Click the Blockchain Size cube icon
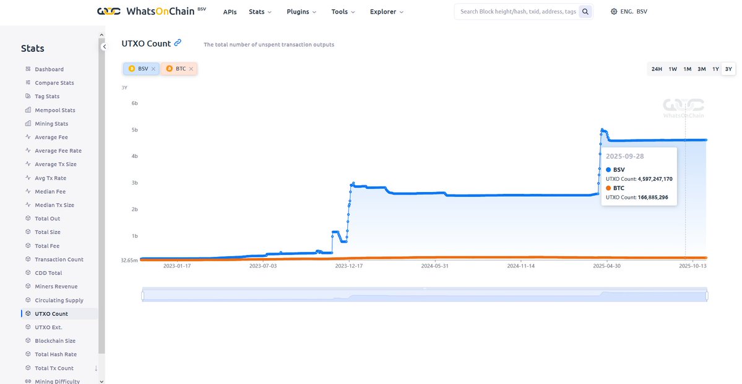This screenshot has height=384, width=742. [x=28, y=341]
